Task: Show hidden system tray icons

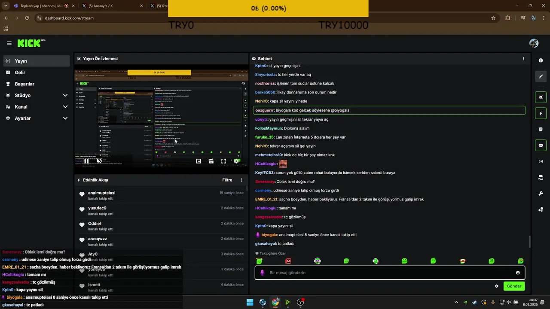Action: click(456, 302)
